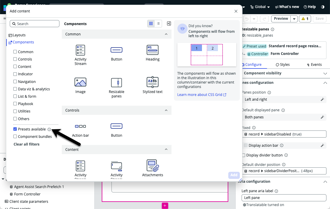330x209 pixels.
Task: Switch to the Configure tab
Action: tap(252, 65)
